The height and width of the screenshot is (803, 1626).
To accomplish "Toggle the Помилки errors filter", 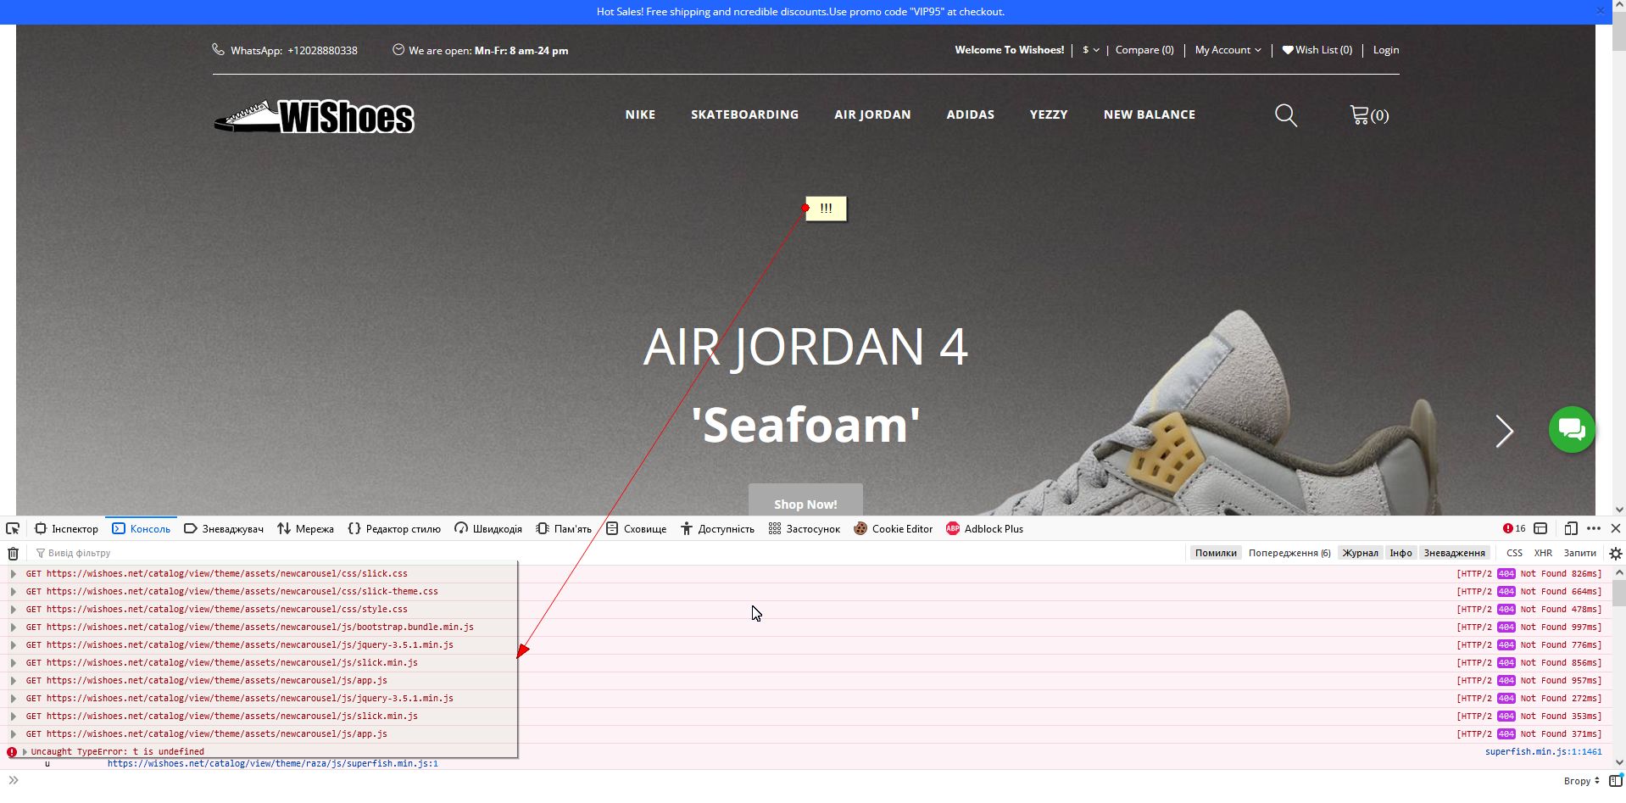I will pyautogui.click(x=1216, y=553).
